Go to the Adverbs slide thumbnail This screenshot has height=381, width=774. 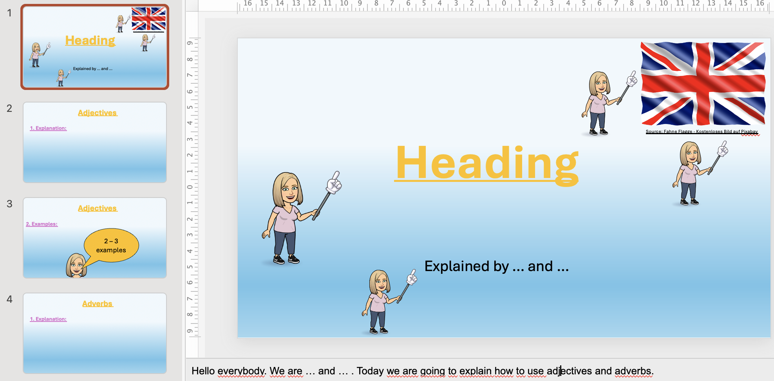point(95,333)
